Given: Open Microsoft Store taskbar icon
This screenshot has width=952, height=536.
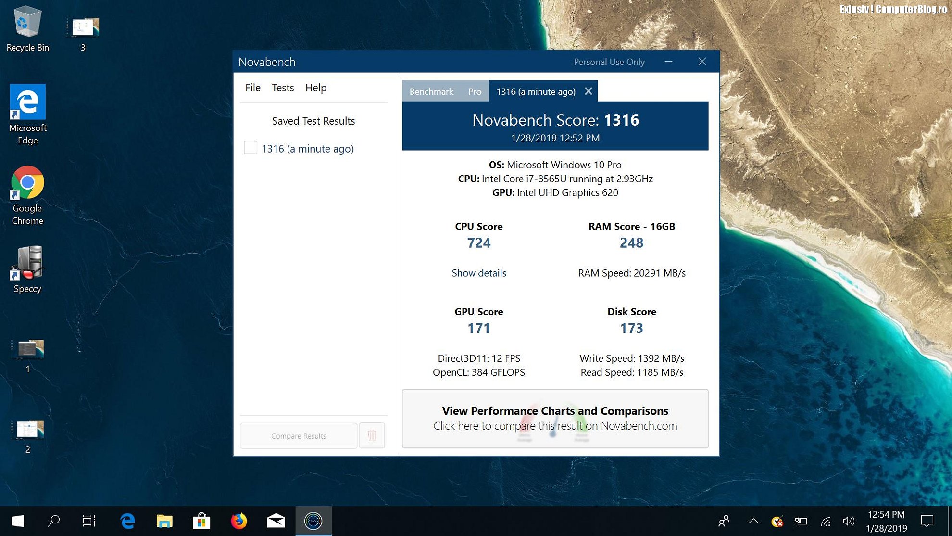Looking at the screenshot, I should (x=201, y=521).
